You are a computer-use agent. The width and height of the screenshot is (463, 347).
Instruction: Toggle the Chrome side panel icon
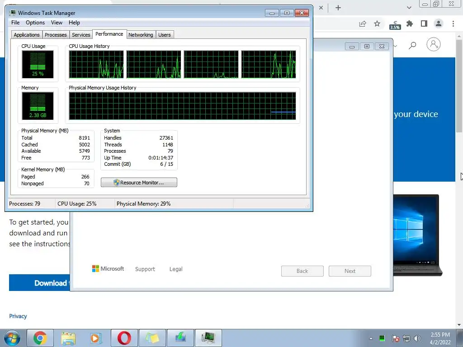[424, 23]
